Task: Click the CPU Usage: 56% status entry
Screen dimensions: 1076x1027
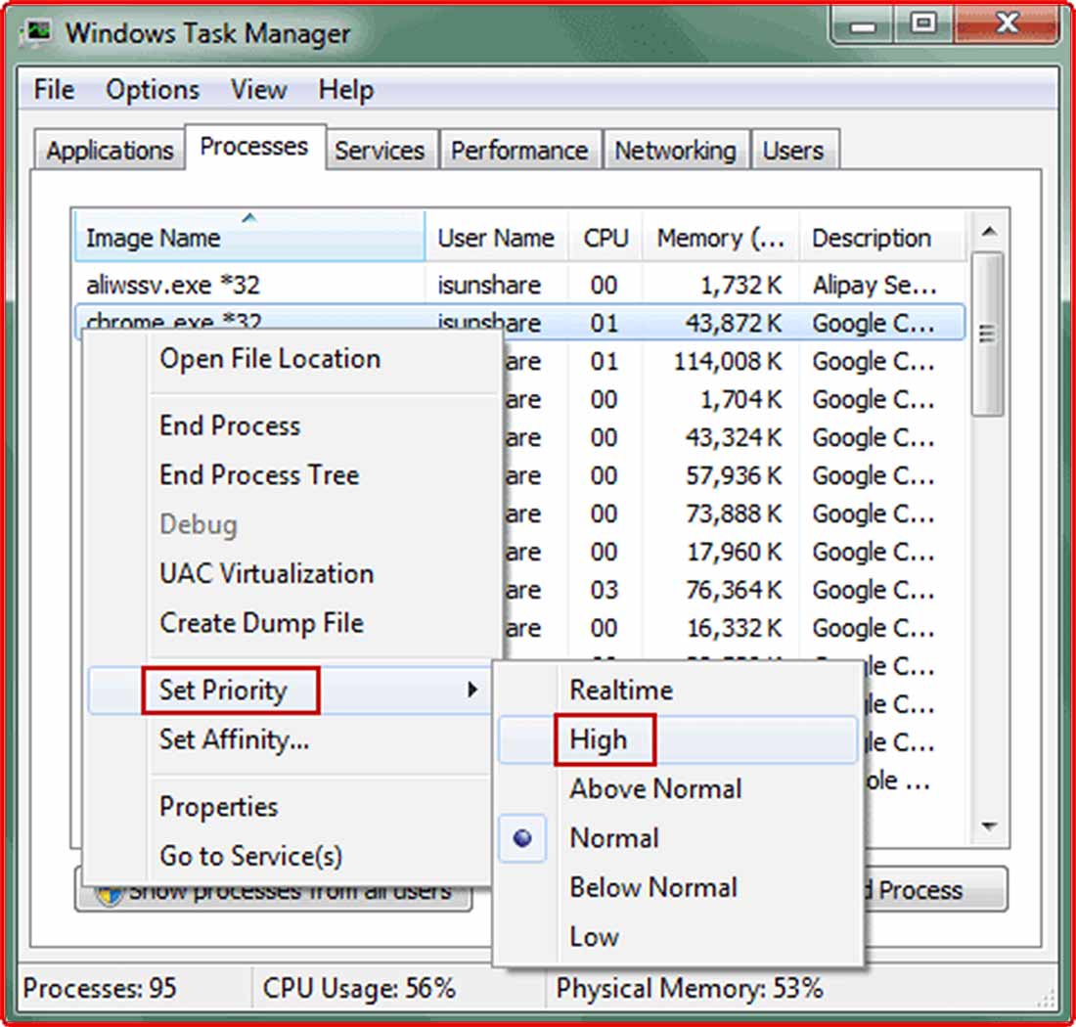Action: click(x=359, y=989)
